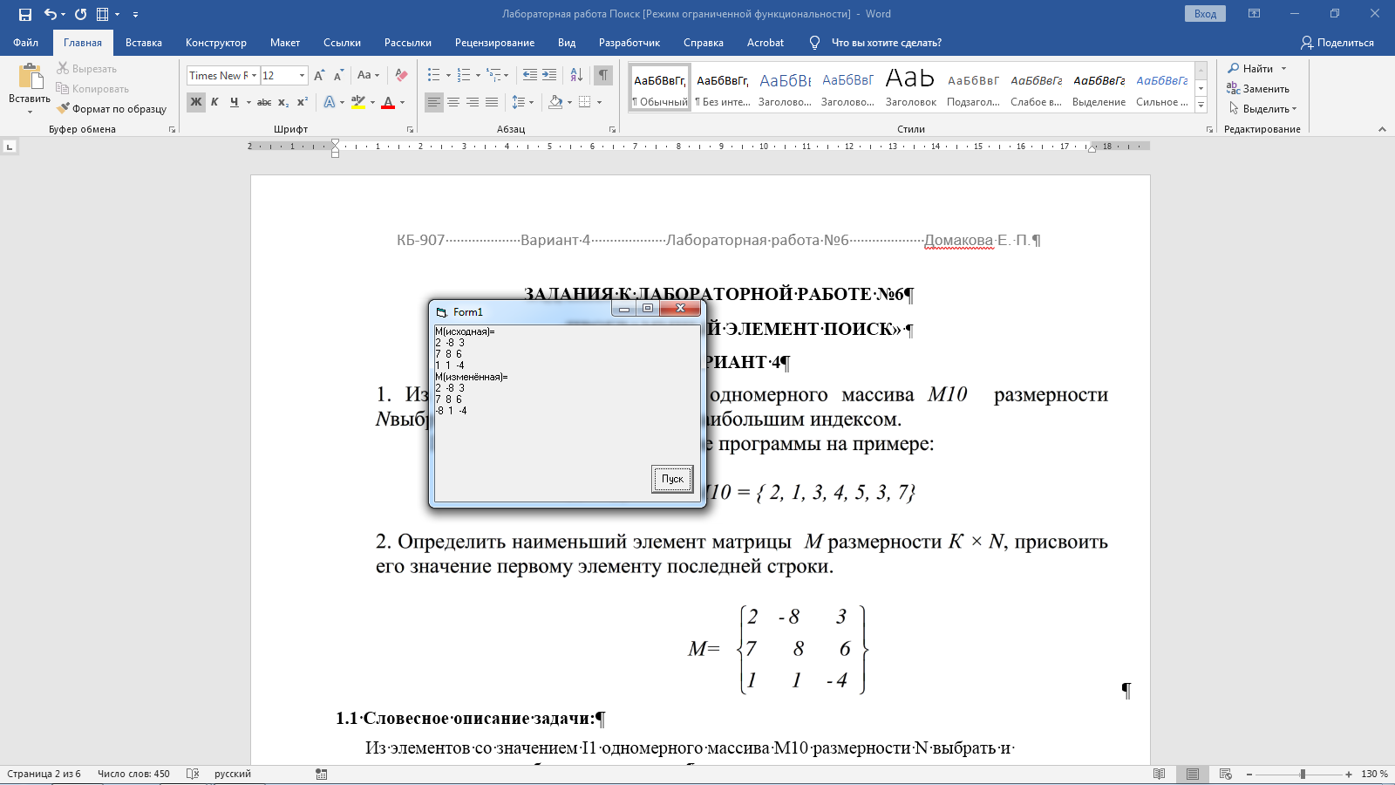This screenshot has height=785, width=1395.
Task: Save the document with the floppy icon
Action: coord(24,14)
